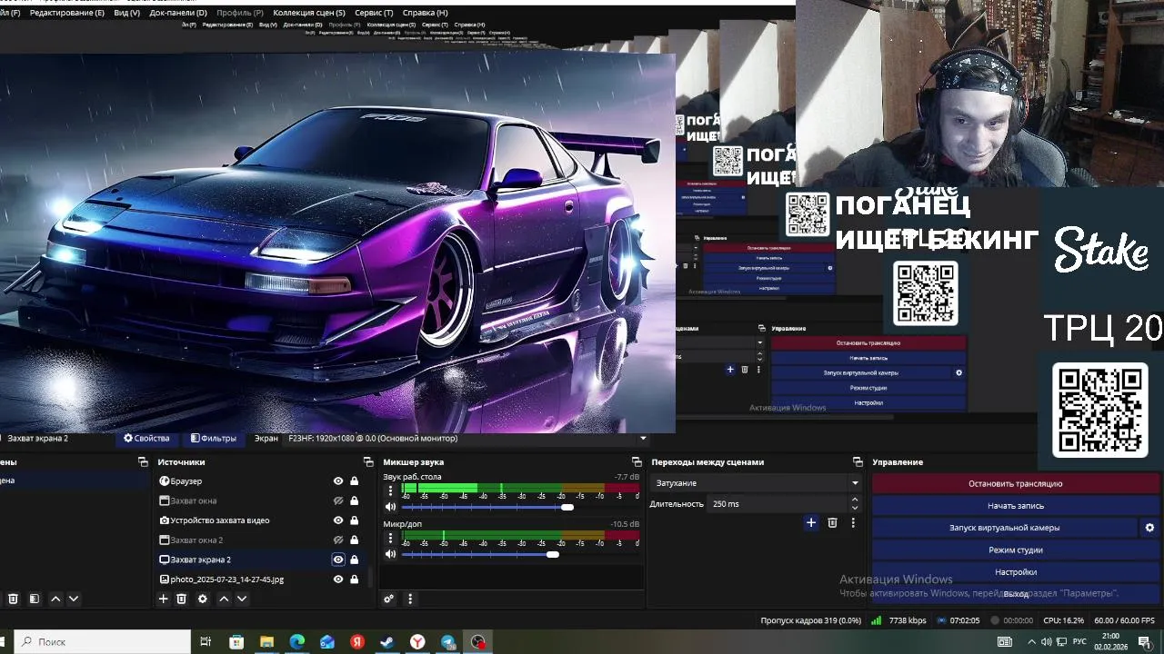The width and height of the screenshot is (1164, 654).
Task: Open Коллекция сцен menu
Action: (x=309, y=13)
